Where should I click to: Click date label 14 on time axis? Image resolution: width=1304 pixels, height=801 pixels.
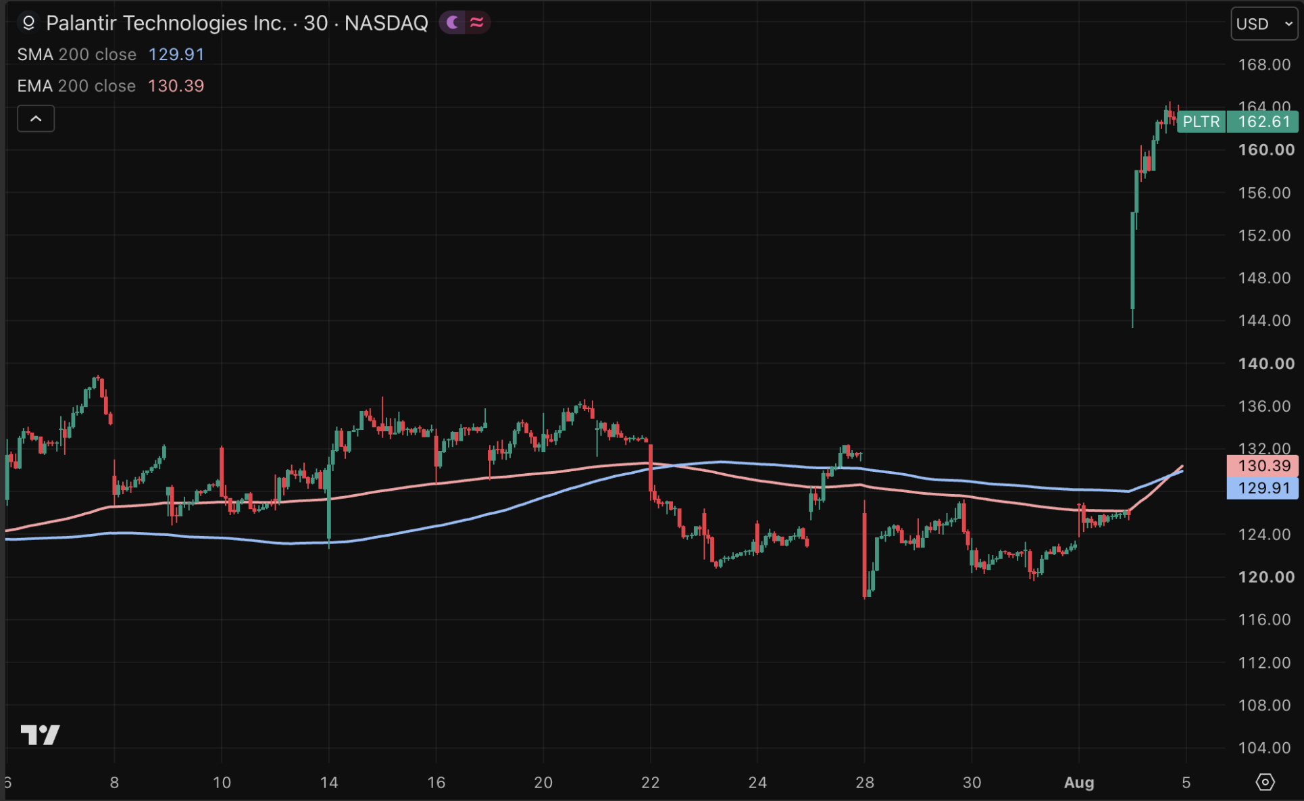pos(329,783)
